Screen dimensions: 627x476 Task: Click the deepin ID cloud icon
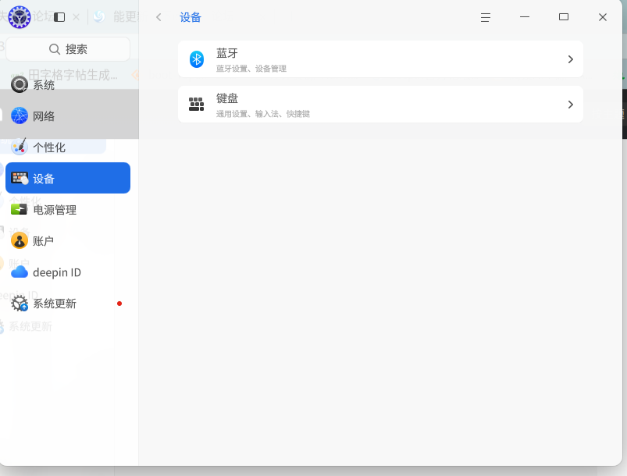click(x=20, y=272)
